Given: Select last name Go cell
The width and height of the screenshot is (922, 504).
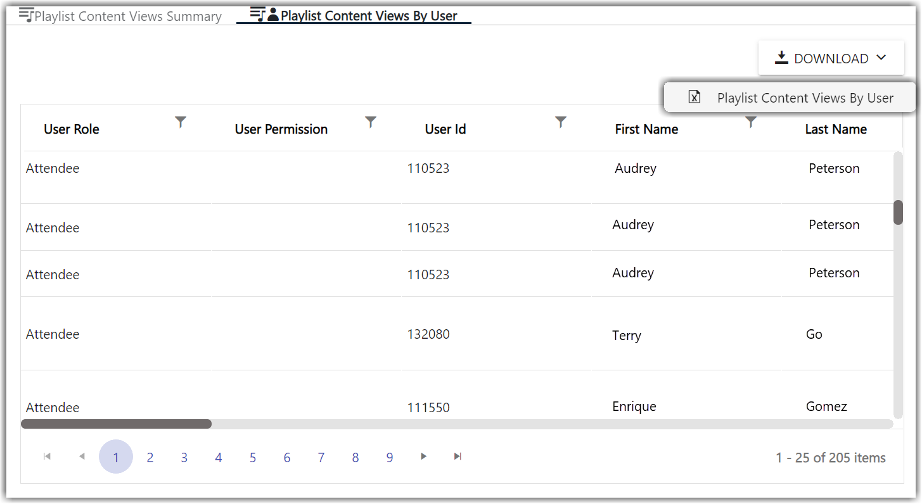Looking at the screenshot, I should pyautogui.click(x=814, y=334).
